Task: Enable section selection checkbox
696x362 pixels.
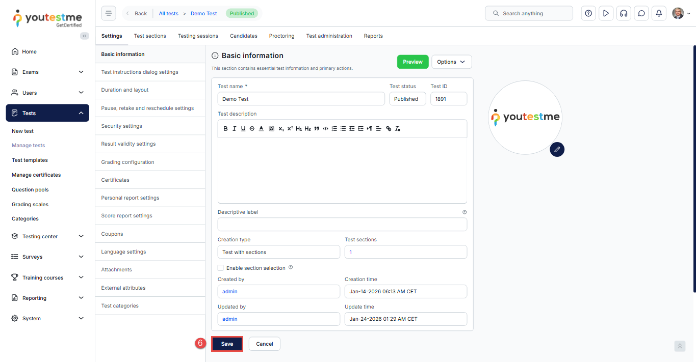Action: [221, 268]
